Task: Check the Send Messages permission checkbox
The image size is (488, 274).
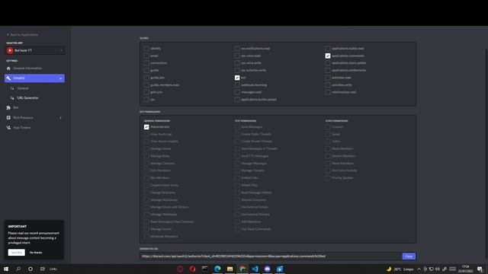Action: (237, 127)
